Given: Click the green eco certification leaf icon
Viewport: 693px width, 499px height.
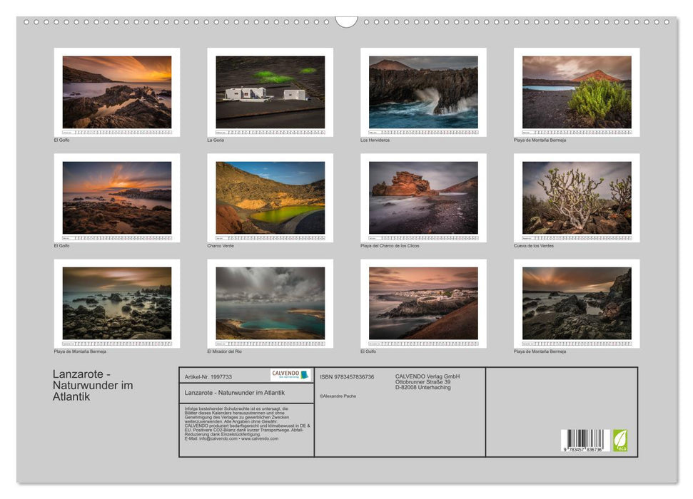Looking at the screenshot, I should pyautogui.click(x=620, y=442).
